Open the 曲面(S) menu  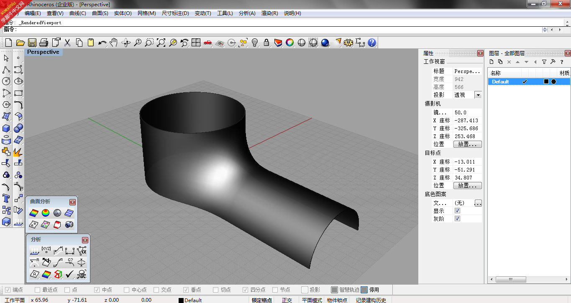pos(100,13)
